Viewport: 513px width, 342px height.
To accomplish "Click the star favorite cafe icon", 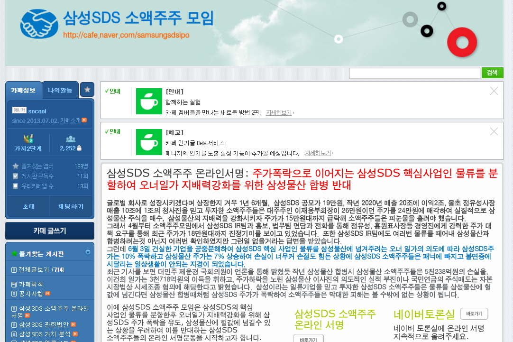I will click(87, 90).
